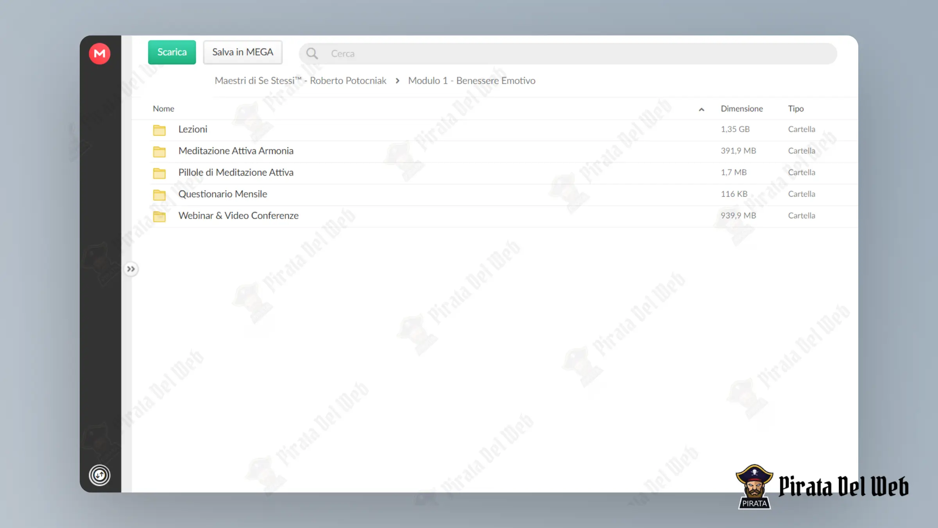938x528 pixels.
Task: Select Questionario Mensile folder name
Action: [223, 194]
